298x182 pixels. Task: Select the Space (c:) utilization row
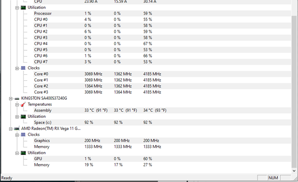click(162, 123)
